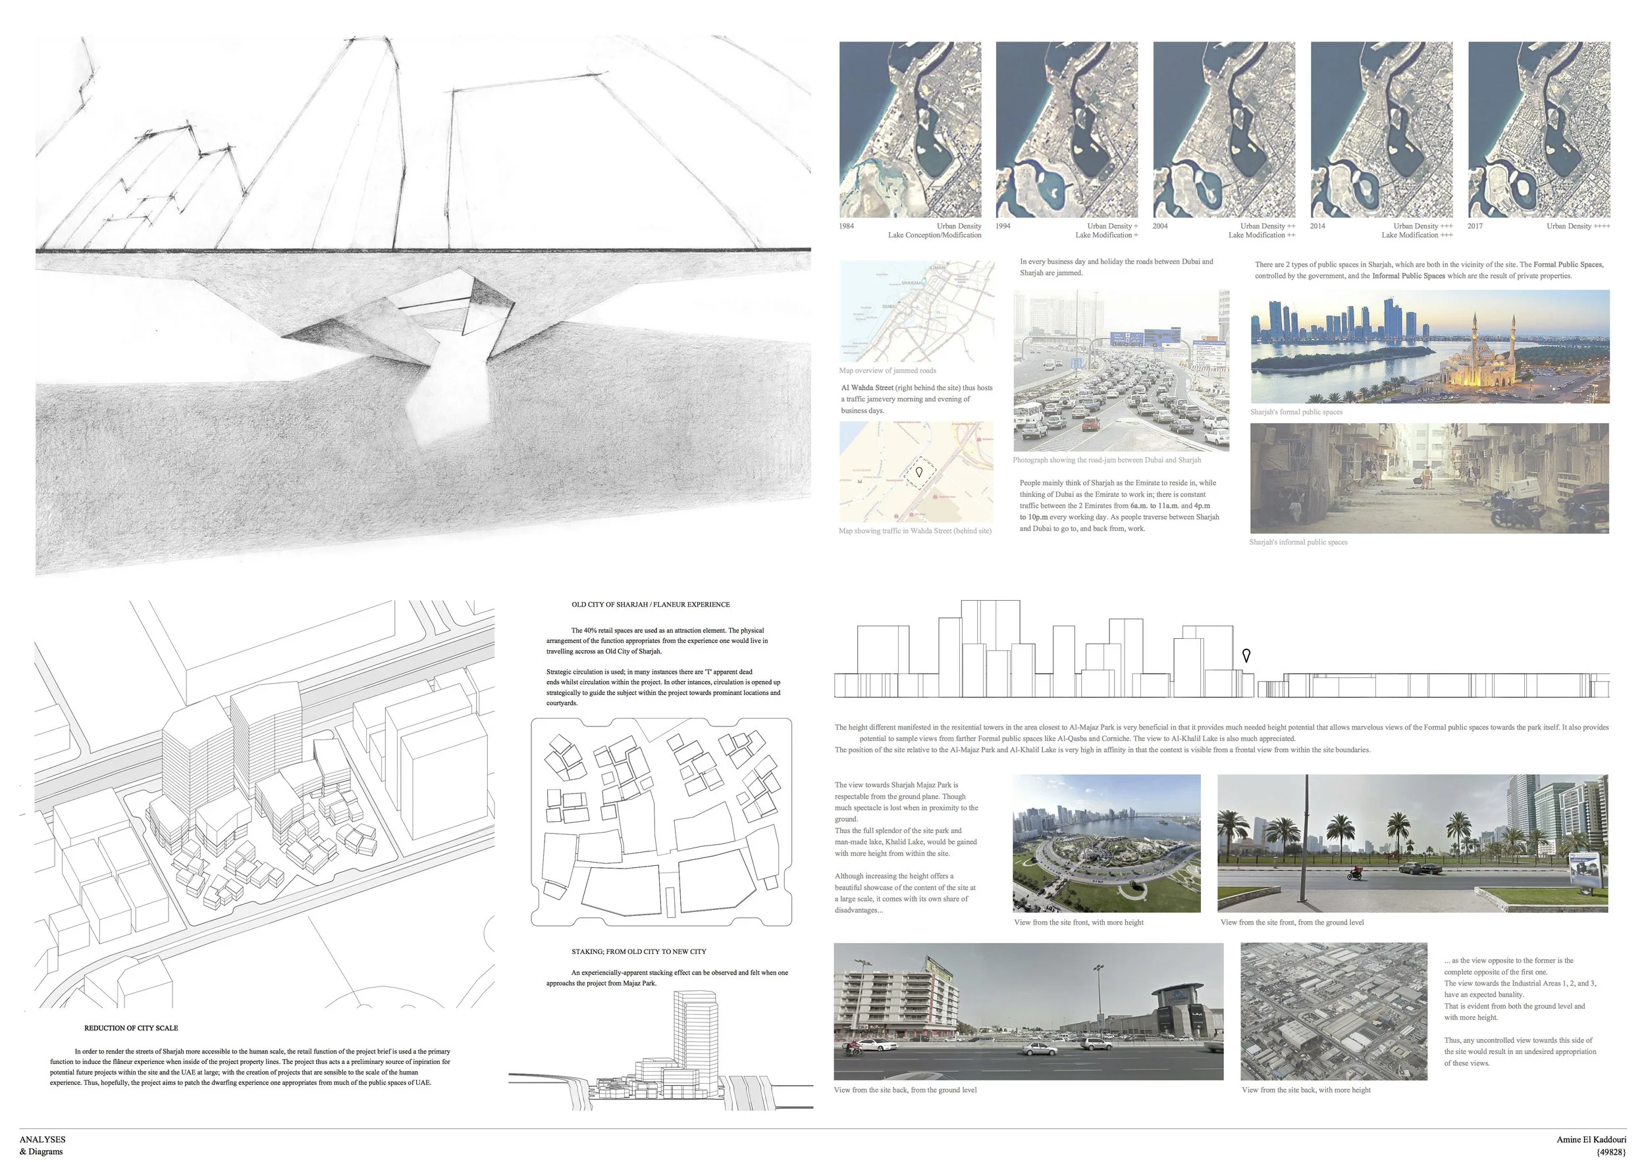Image resolution: width=1646 pixels, height=1162 pixels.
Task: Open view from site back ground level
Action: tap(1028, 1011)
